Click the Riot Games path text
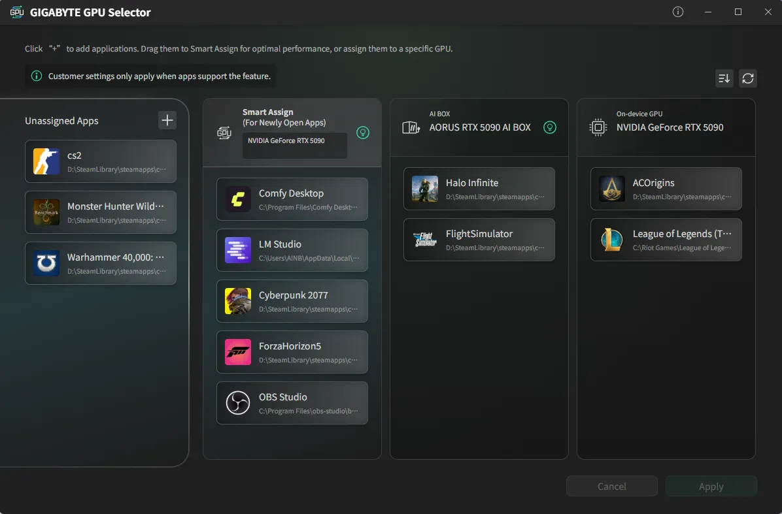The image size is (782, 514). pyautogui.click(x=682, y=248)
